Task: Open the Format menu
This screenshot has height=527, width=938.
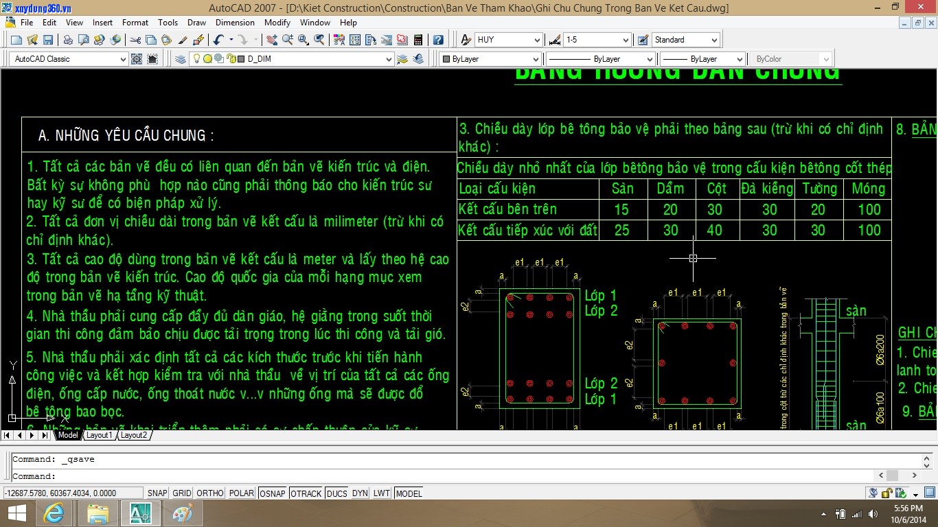Action: [x=135, y=23]
